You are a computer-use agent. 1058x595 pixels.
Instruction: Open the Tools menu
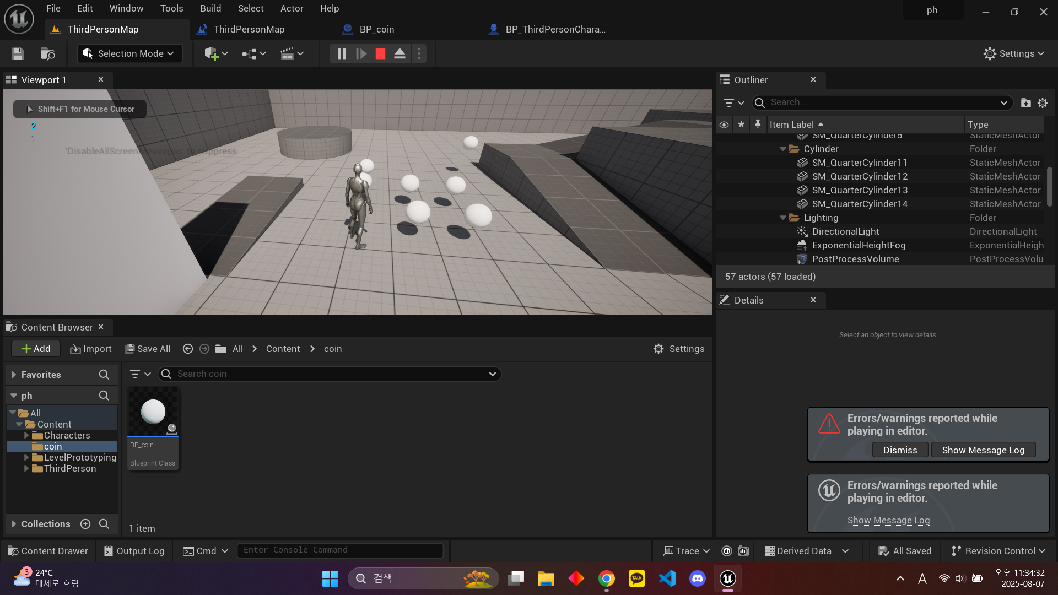171,8
